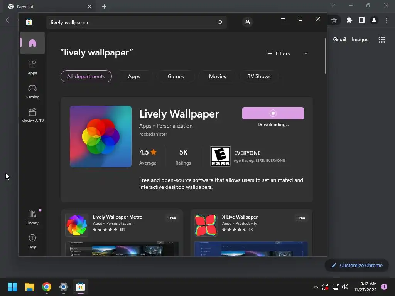Select the Apps department filter
The height and width of the screenshot is (296, 395).
click(x=134, y=76)
